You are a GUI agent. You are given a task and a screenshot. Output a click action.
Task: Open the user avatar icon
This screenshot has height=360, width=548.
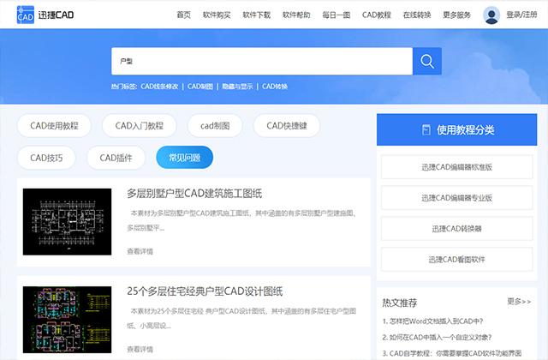[491, 15]
